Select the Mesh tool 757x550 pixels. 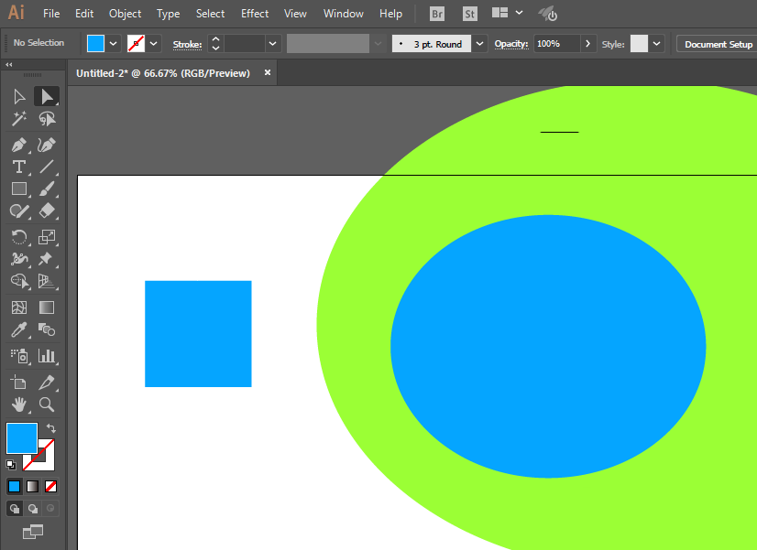point(19,307)
